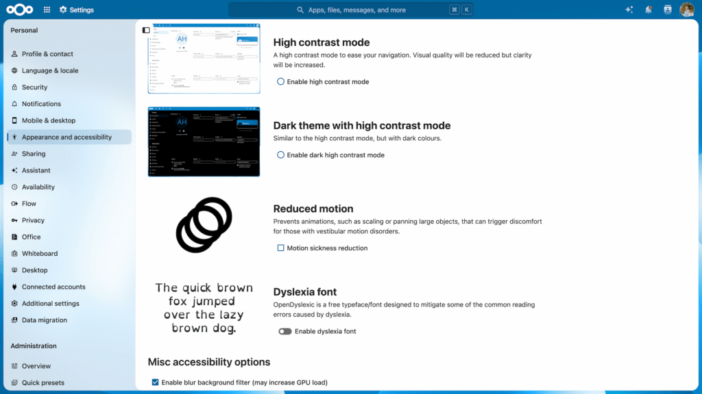Screen dimensions: 702x394
Task: Click the search magnifier icon
Action: pyautogui.click(x=300, y=10)
